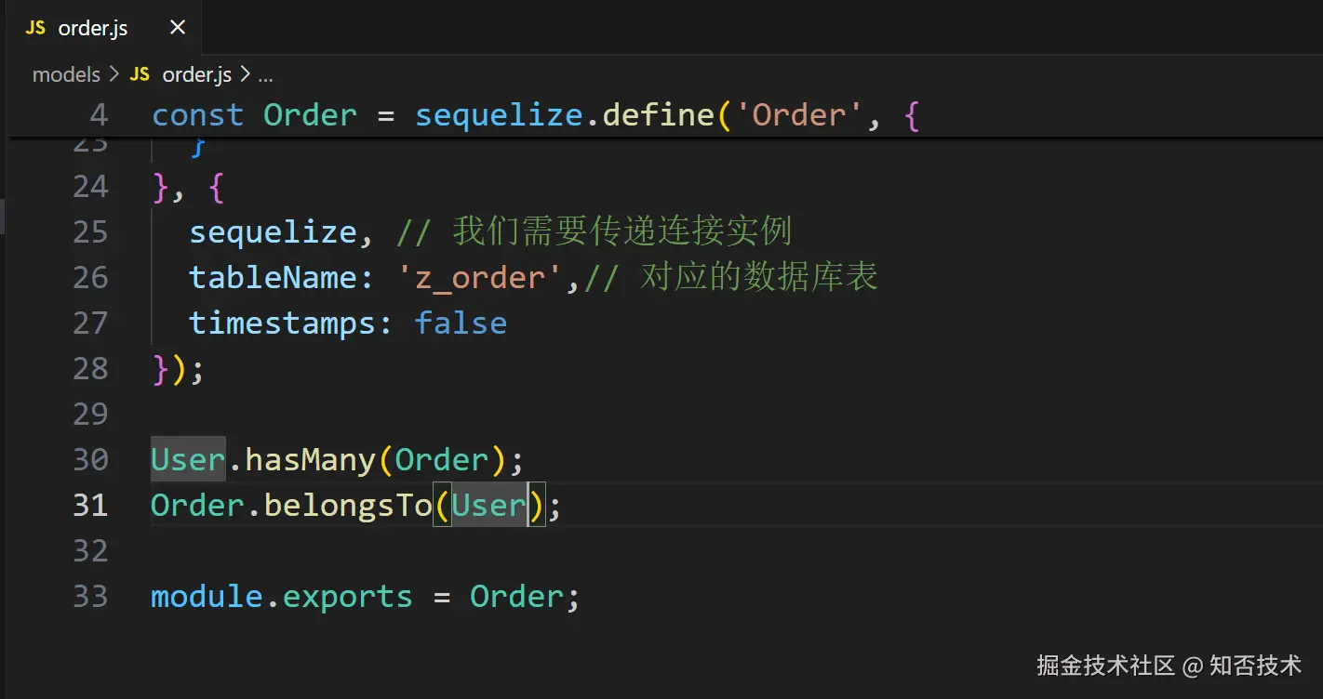The image size is (1323, 699).
Task: Open the models folder breadcrumb
Action: tap(66, 74)
